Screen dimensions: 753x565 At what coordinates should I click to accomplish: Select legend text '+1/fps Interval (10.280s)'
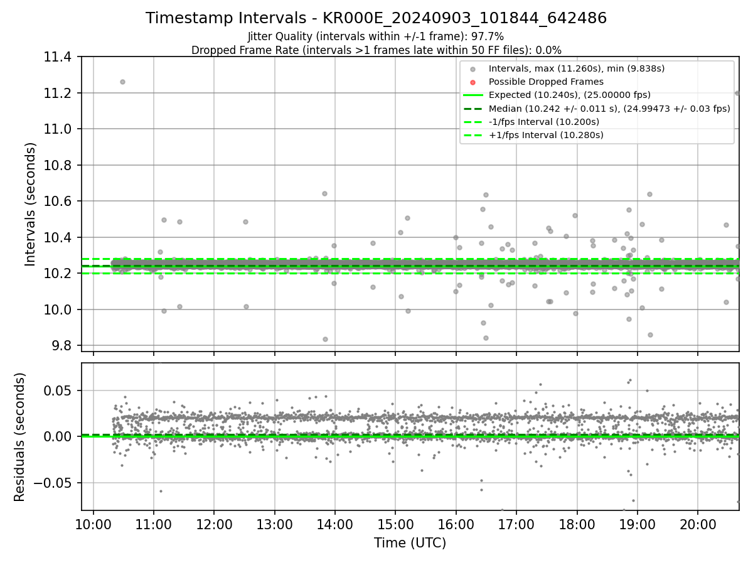546,135
